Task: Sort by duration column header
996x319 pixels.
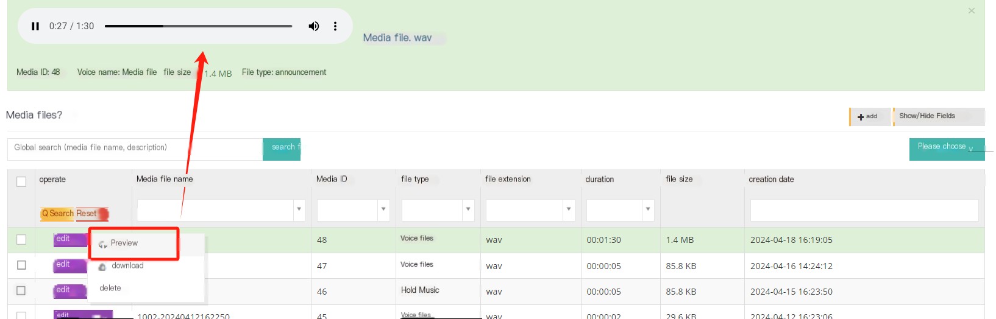Action: (600, 180)
